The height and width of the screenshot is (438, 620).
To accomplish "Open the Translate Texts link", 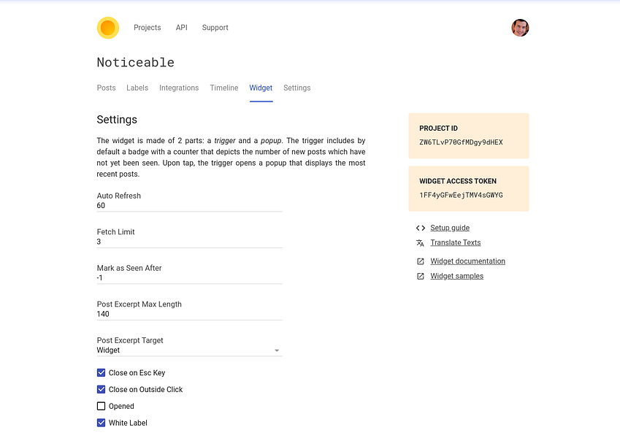I will pos(456,242).
